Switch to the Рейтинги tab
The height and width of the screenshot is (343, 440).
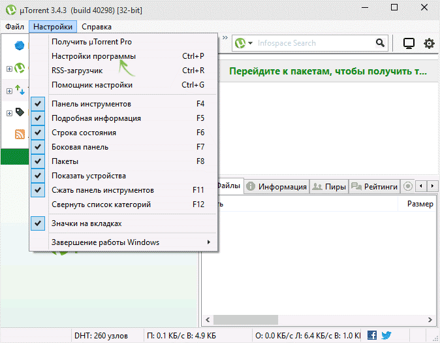tap(374, 187)
